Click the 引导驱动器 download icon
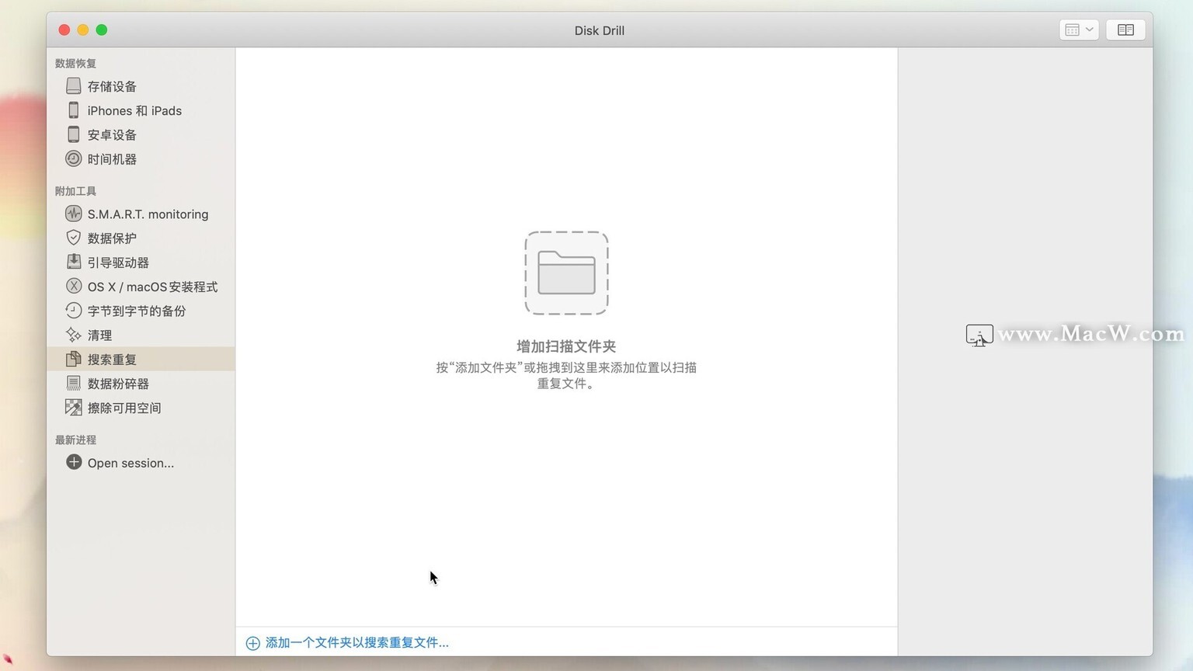 tap(73, 262)
